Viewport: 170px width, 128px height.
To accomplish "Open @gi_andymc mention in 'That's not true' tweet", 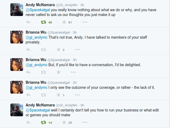I will [37, 37].
